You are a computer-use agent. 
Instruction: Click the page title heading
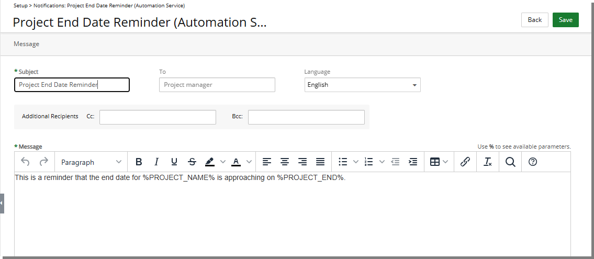(140, 22)
